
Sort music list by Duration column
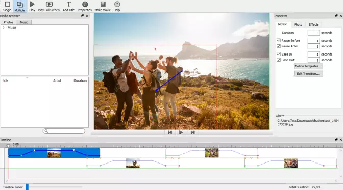80,80
